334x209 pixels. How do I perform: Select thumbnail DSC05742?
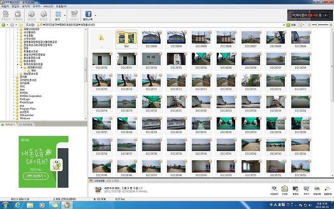coord(250,146)
